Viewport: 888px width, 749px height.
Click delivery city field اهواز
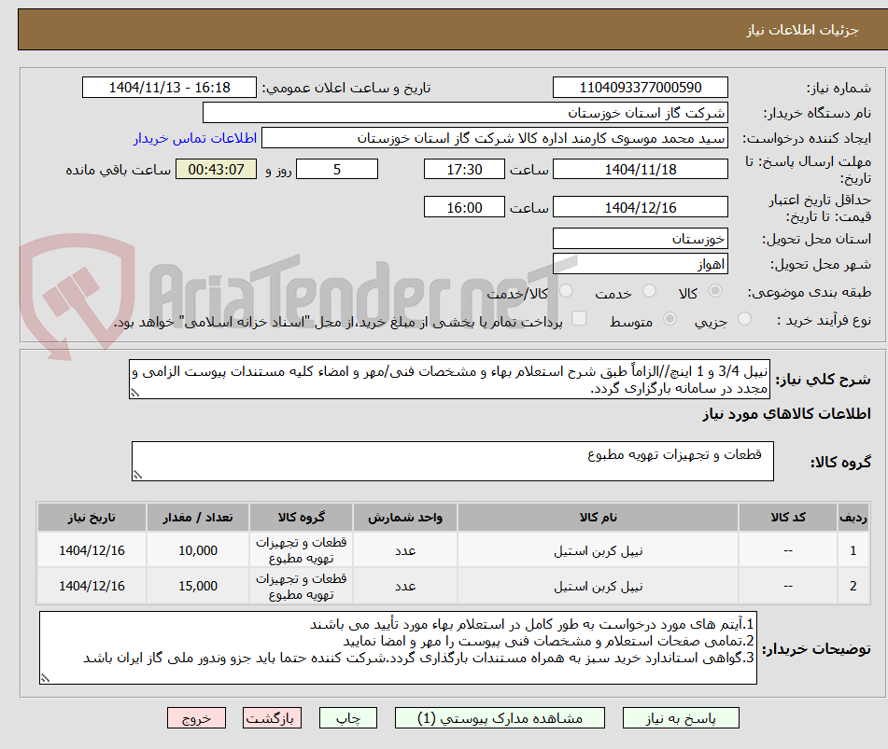(640, 264)
